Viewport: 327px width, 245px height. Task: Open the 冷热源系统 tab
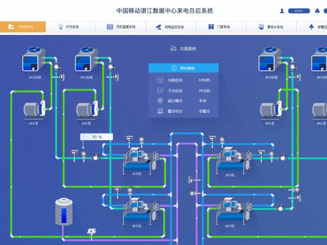point(23,27)
